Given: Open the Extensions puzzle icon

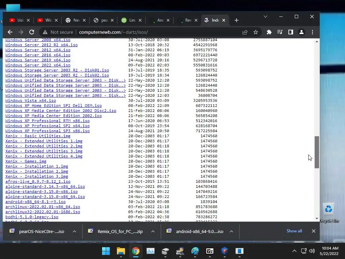Looking at the screenshot, I should click(269, 32).
